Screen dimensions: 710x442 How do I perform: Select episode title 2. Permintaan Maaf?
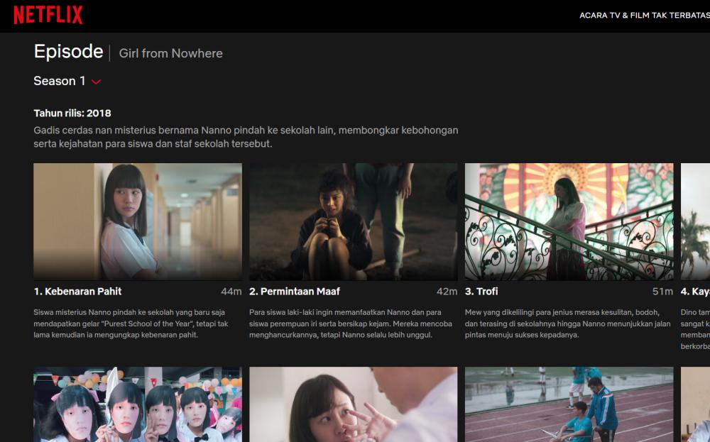click(295, 292)
